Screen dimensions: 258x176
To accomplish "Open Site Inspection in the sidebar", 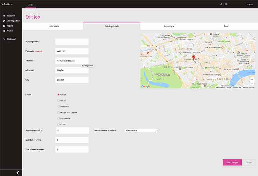I will pyautogui.click(x=12, y=21).
